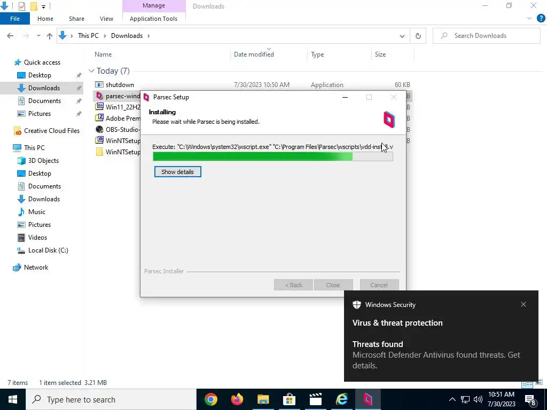Select the Adobe Prem archive file

[118, 118]
